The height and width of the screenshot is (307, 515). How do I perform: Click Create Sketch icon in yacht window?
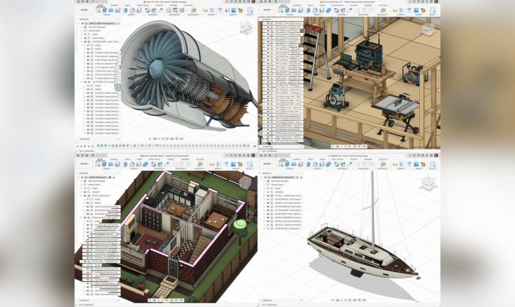pos(281,164)
